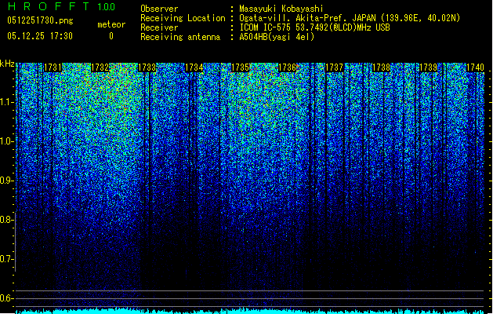Click the kHz axis unit label
The width and height of the screenshot is (493, 314).
[x=7, y=64]
